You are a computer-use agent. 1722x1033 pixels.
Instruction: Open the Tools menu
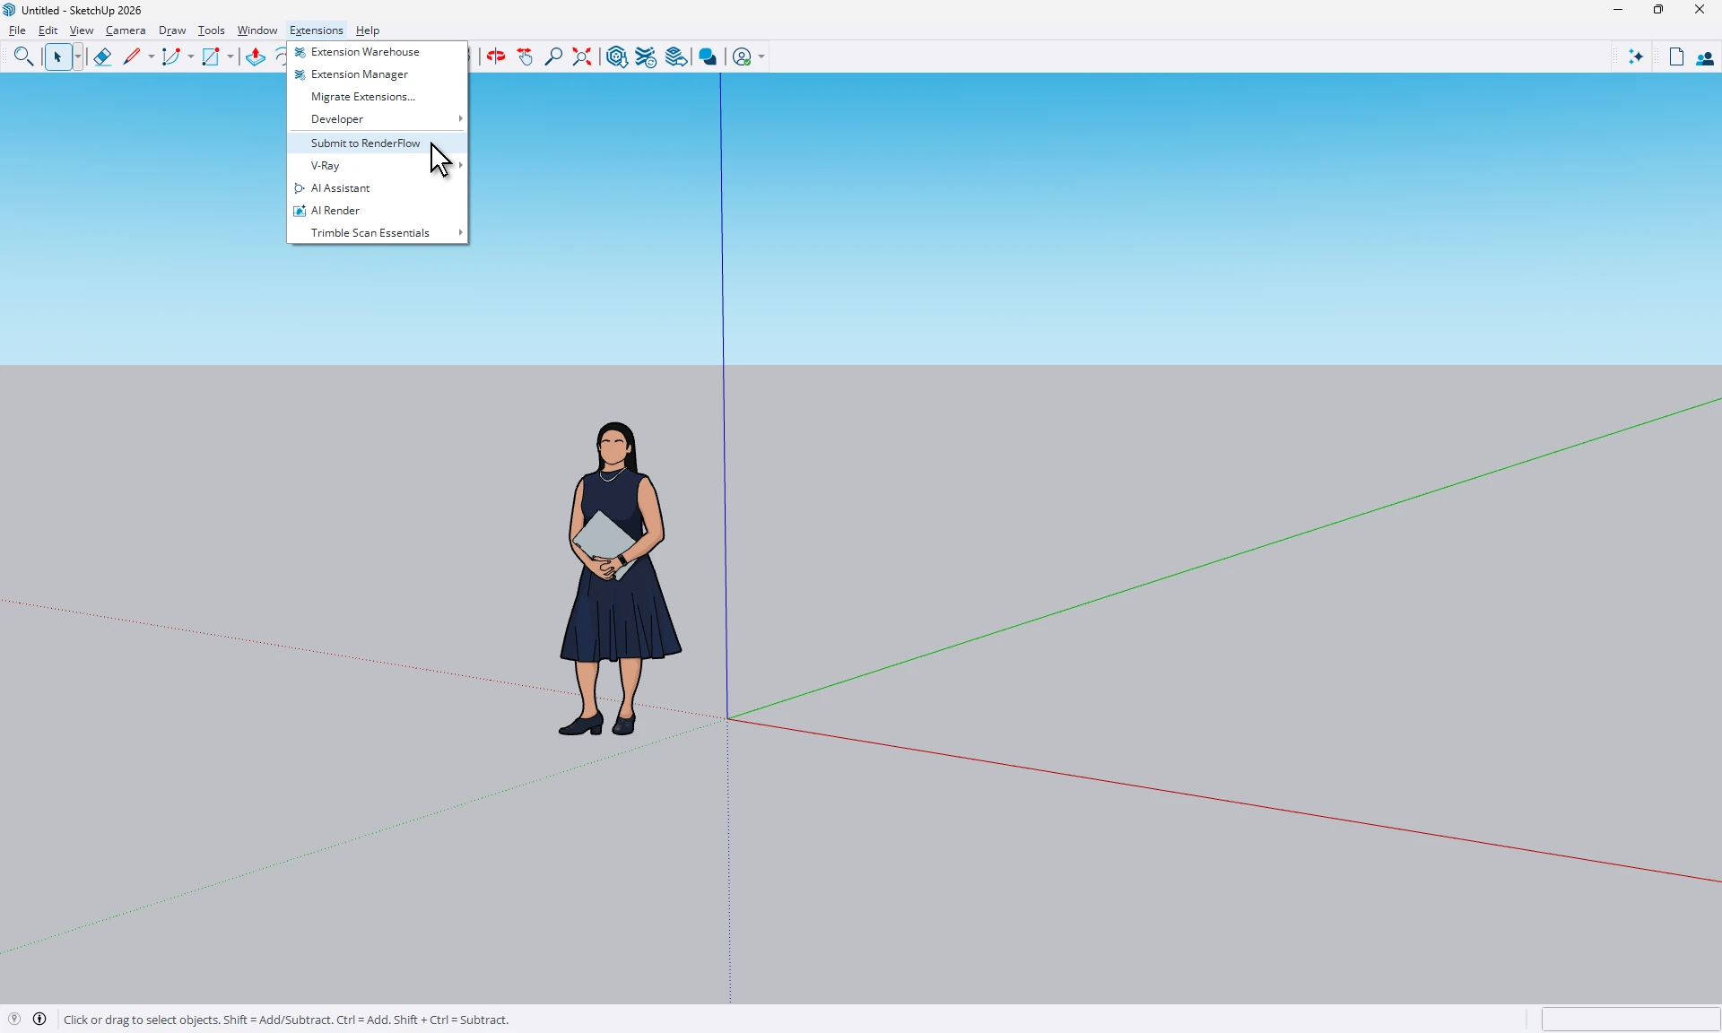(212, 30)
